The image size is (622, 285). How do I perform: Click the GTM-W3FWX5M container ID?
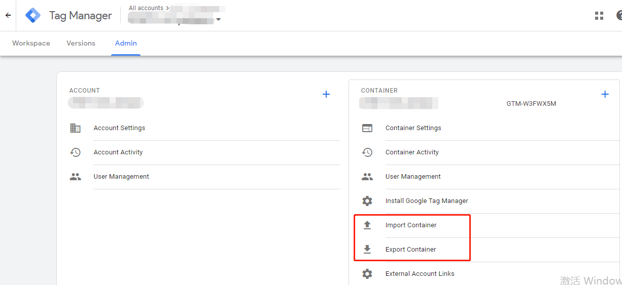point(531,104)
